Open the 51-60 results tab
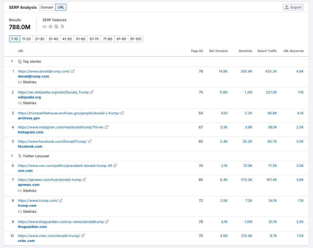The image size is (313, 248). tap(80, 39)
